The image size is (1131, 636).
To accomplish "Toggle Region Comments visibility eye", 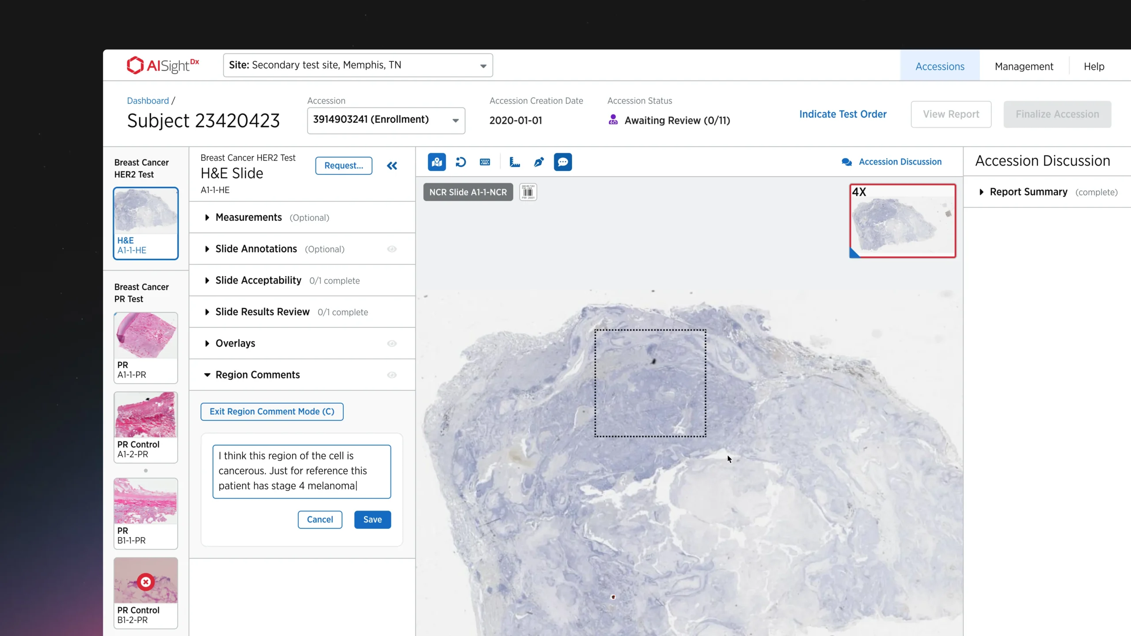I will coord(392,375).
